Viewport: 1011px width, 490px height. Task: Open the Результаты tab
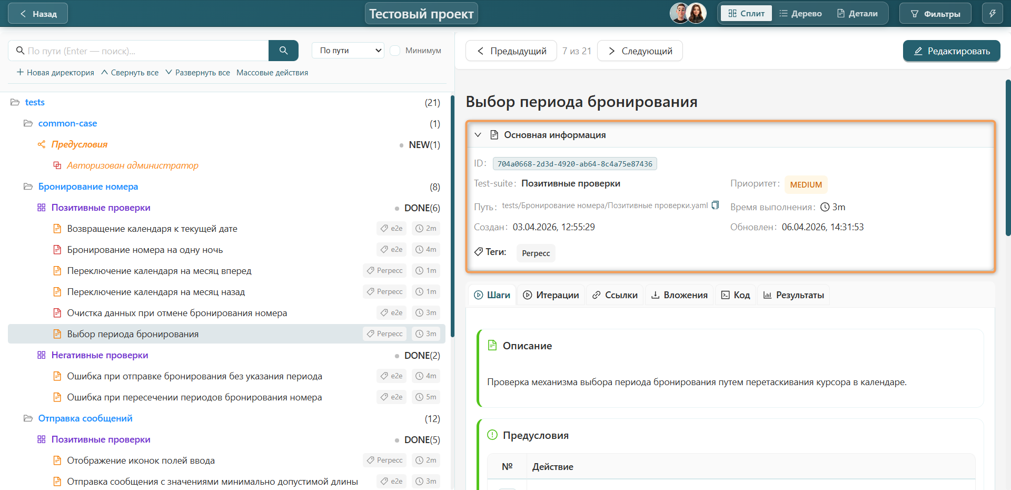[x=794, y=295]
